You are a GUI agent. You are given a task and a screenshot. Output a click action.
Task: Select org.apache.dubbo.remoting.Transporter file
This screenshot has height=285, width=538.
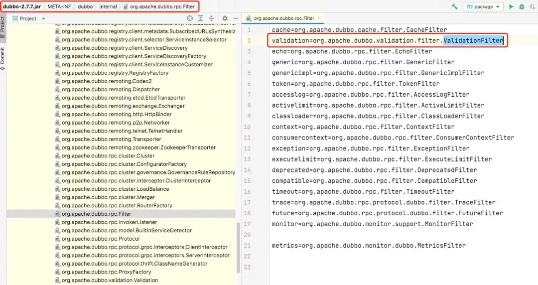point(112,139)
